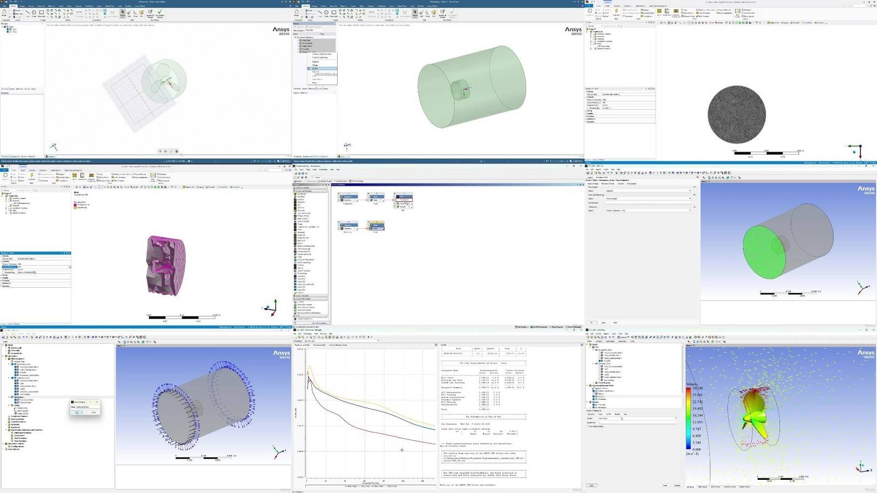Open the Mass and Momentum Option dropdown in CFX-Pre
Image resolution: width=877 pixels, height=493 pixels.
pyautogui.click(x=648, y=199)
